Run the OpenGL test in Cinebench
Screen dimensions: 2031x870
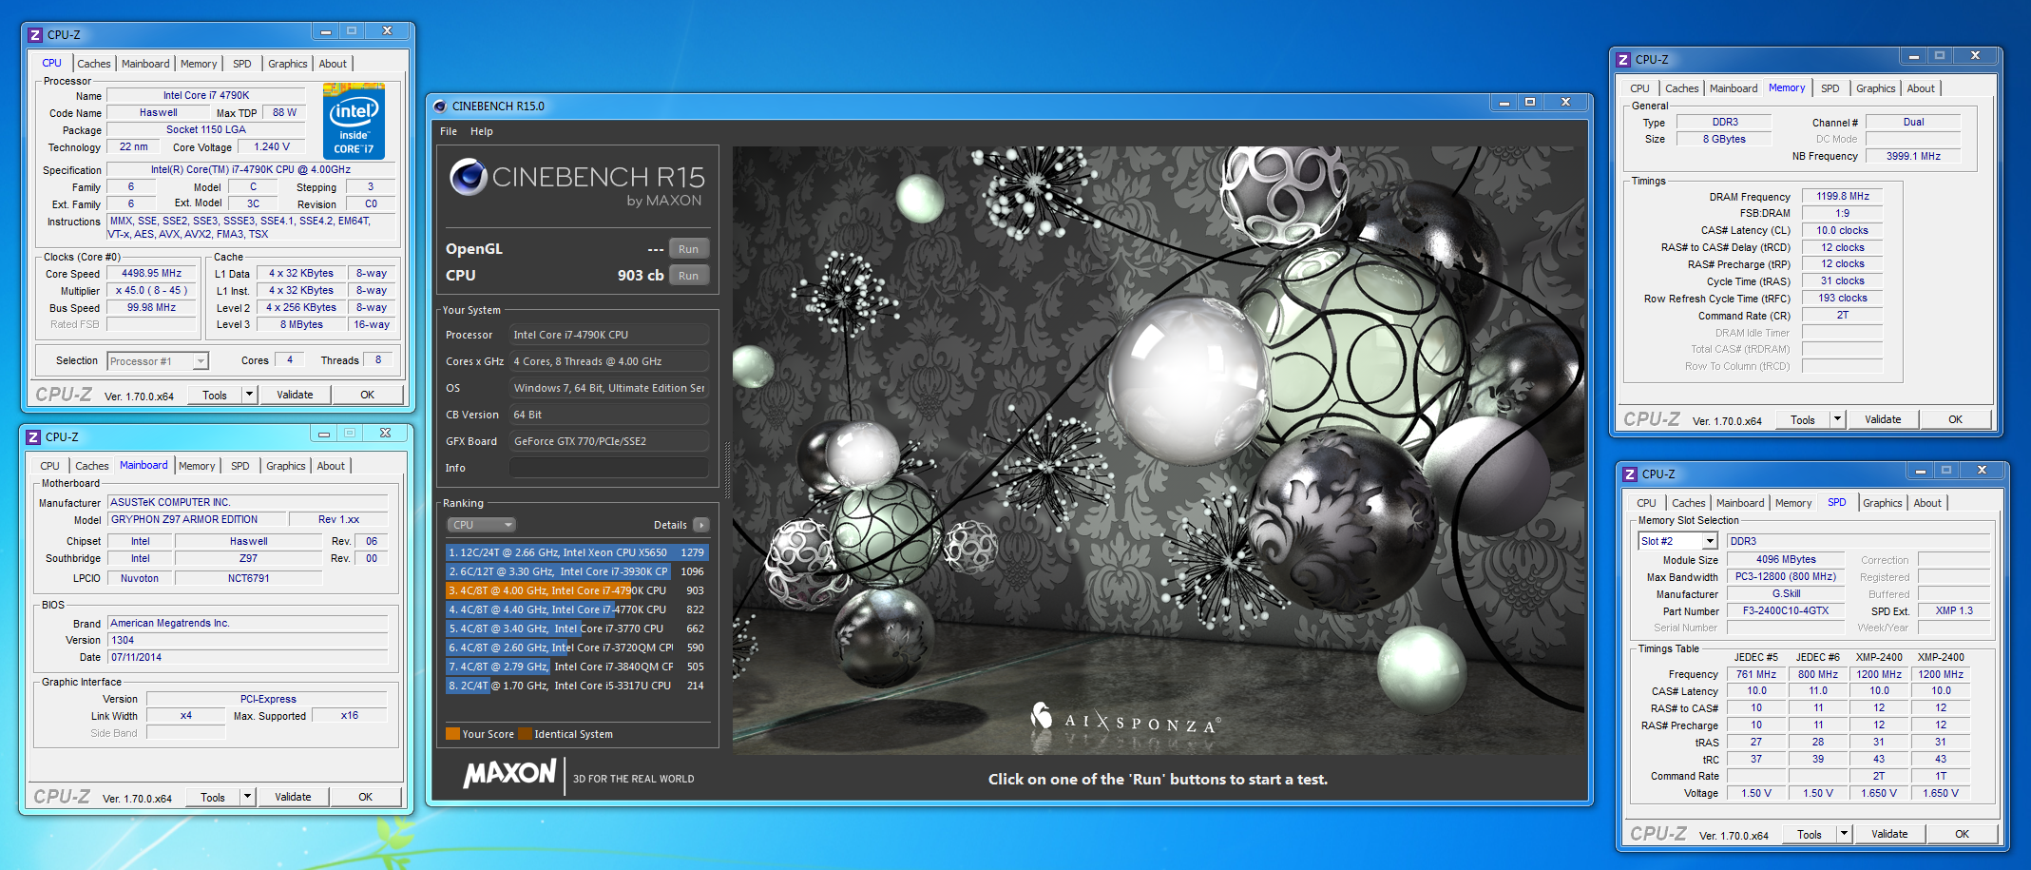tap(689, 249)
